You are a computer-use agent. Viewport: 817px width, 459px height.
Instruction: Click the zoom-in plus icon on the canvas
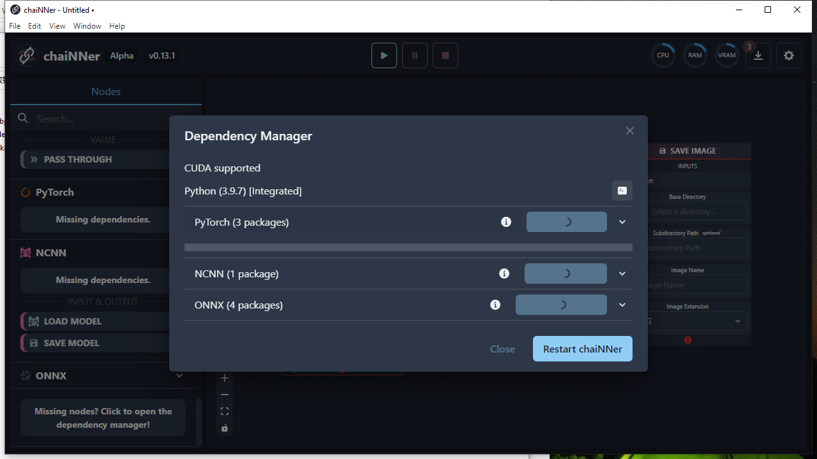(224, 377)
